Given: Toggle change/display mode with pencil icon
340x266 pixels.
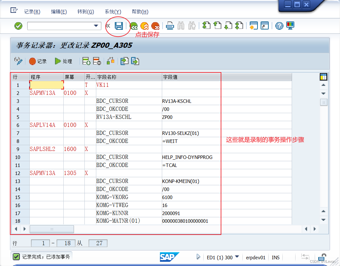Looking at the screenshot, I should [18, 61].
